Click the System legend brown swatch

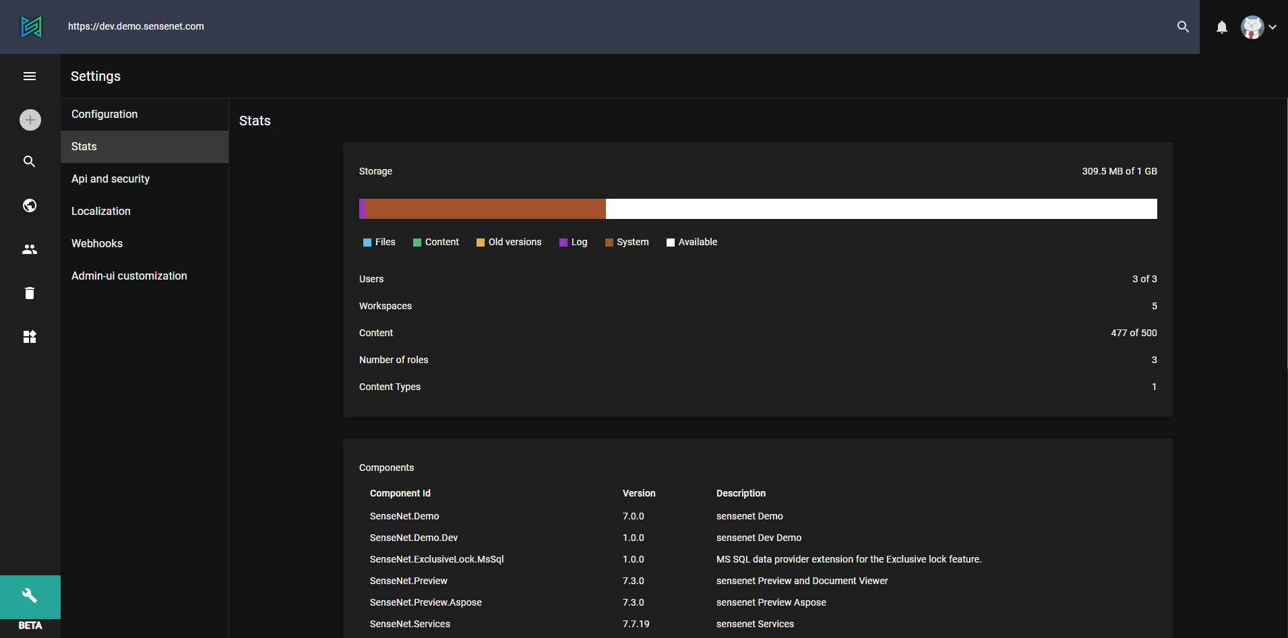point(609,243)
